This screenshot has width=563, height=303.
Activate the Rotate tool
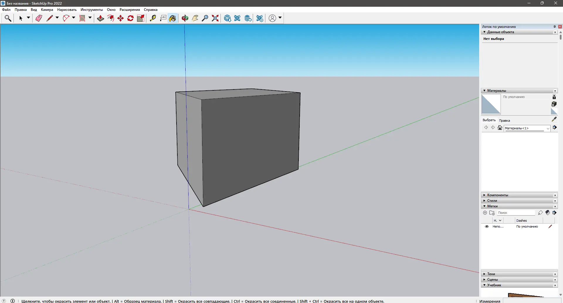pyautogui.click(x=130, y=18)
